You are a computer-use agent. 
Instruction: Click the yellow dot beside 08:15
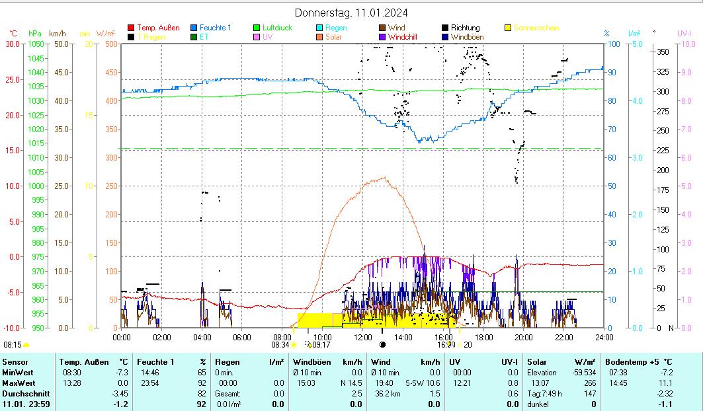26,345
